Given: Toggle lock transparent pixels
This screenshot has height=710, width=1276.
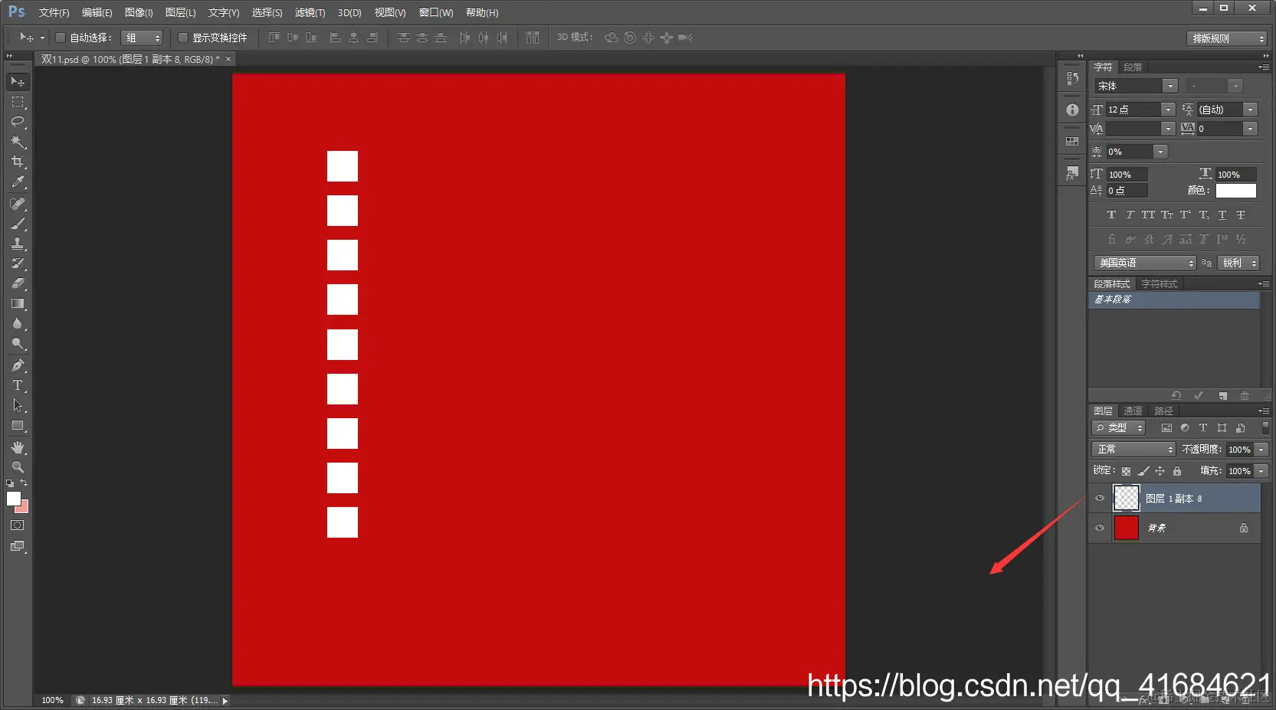Looking at the screenshot, I should pos(1126,471).
